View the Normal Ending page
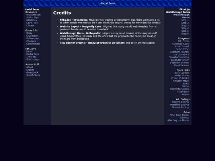Screen dimensions: 215x161 click(180, 107)
